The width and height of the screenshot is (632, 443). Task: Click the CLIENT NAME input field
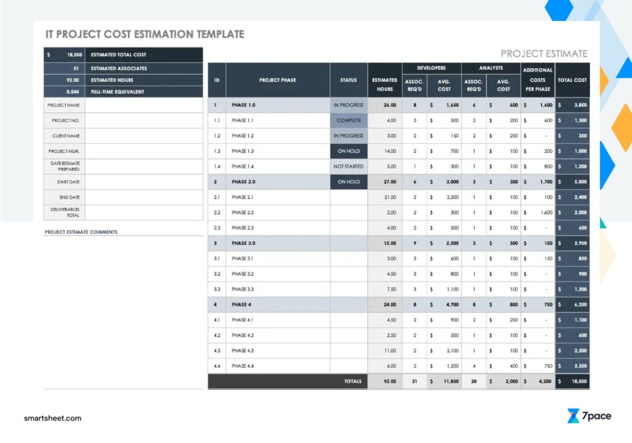click(144, 136)
